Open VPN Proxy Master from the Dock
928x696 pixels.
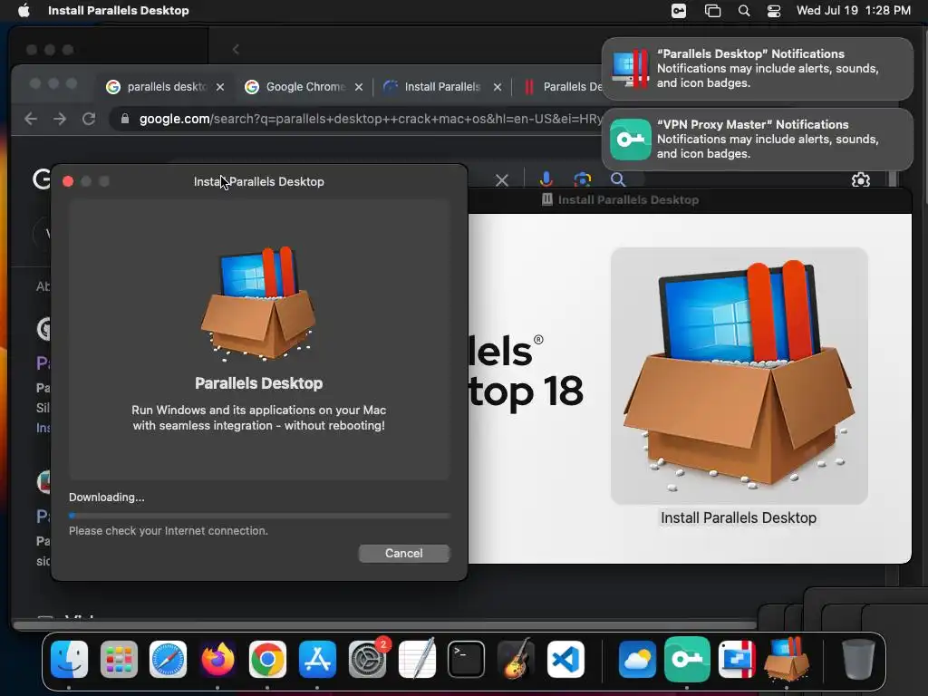tap(687, 660)
